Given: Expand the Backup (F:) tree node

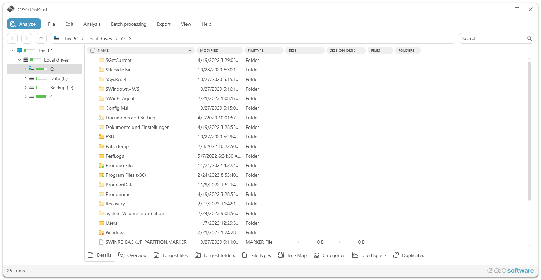Looking at the screenshot, I should [25, 88].
